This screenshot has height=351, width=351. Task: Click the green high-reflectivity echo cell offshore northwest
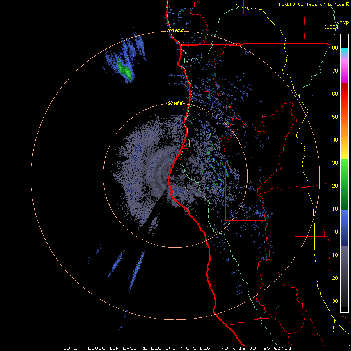[x=124, y=70]
